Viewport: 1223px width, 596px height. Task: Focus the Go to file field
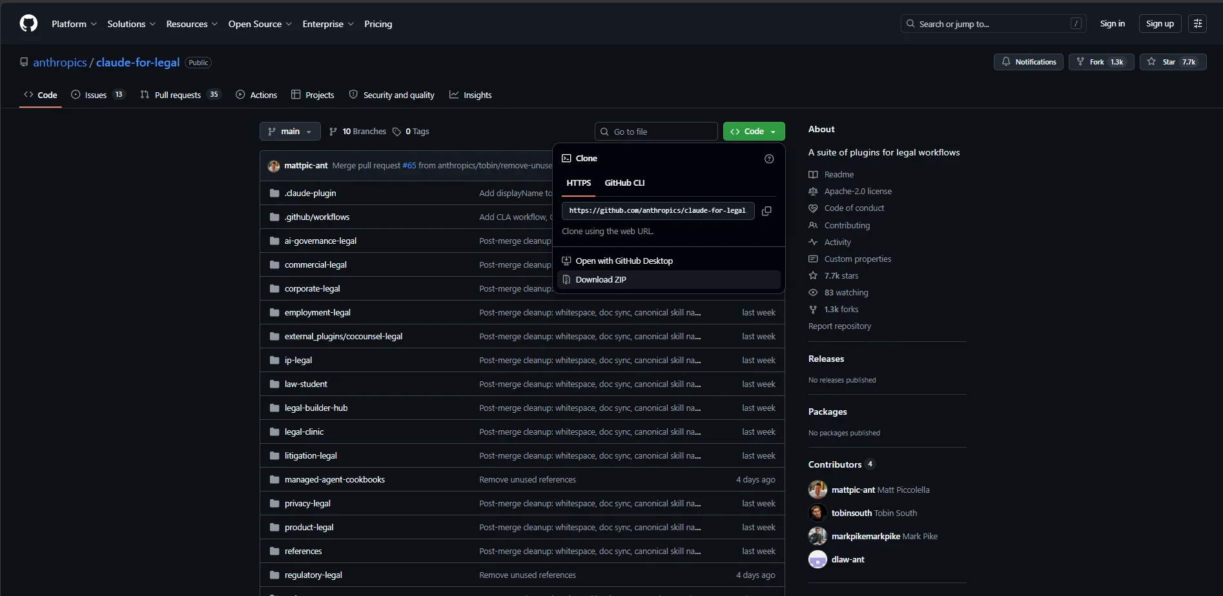tap(655, 132)
